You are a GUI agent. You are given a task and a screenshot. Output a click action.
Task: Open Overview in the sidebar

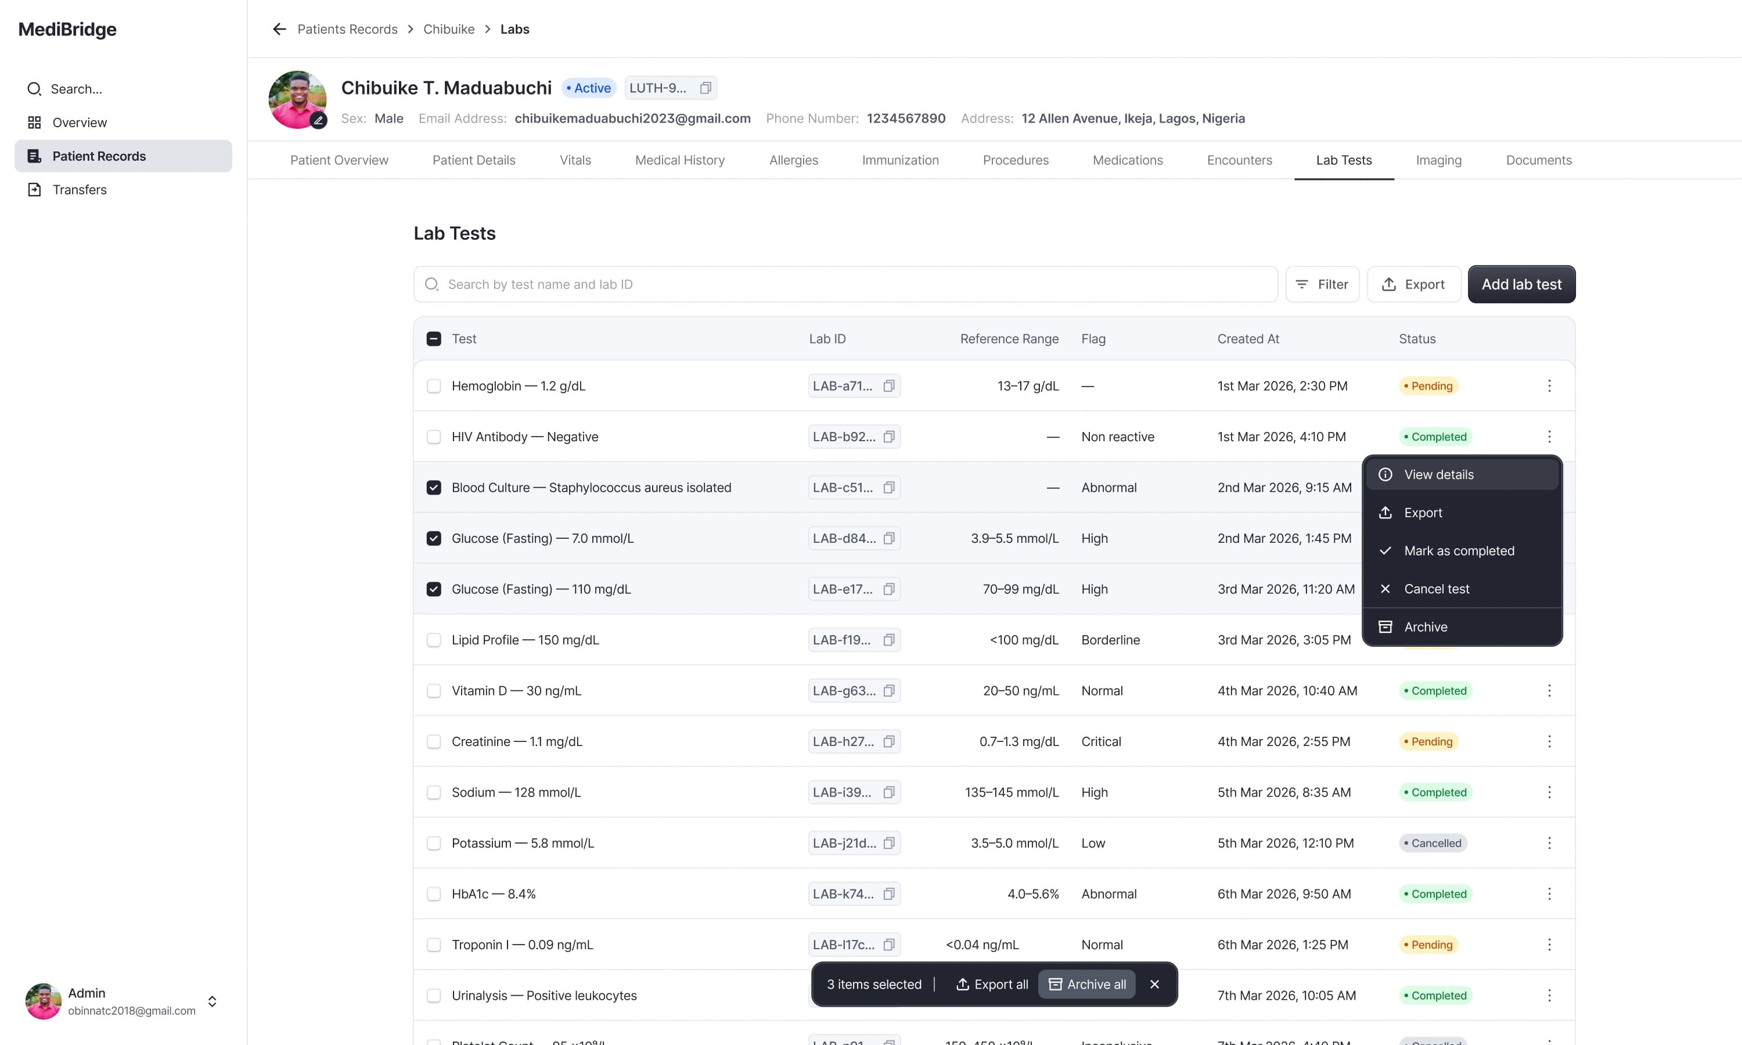click(x=123, y=122)
